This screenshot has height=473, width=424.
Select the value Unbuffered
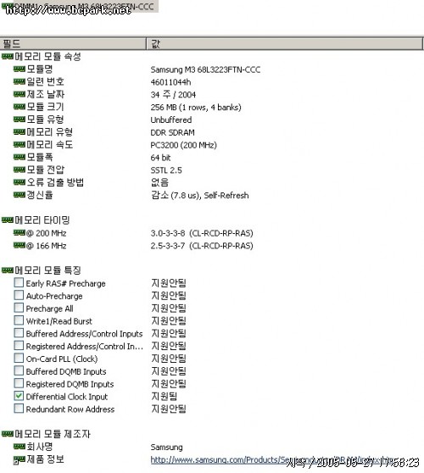point(171,120)
